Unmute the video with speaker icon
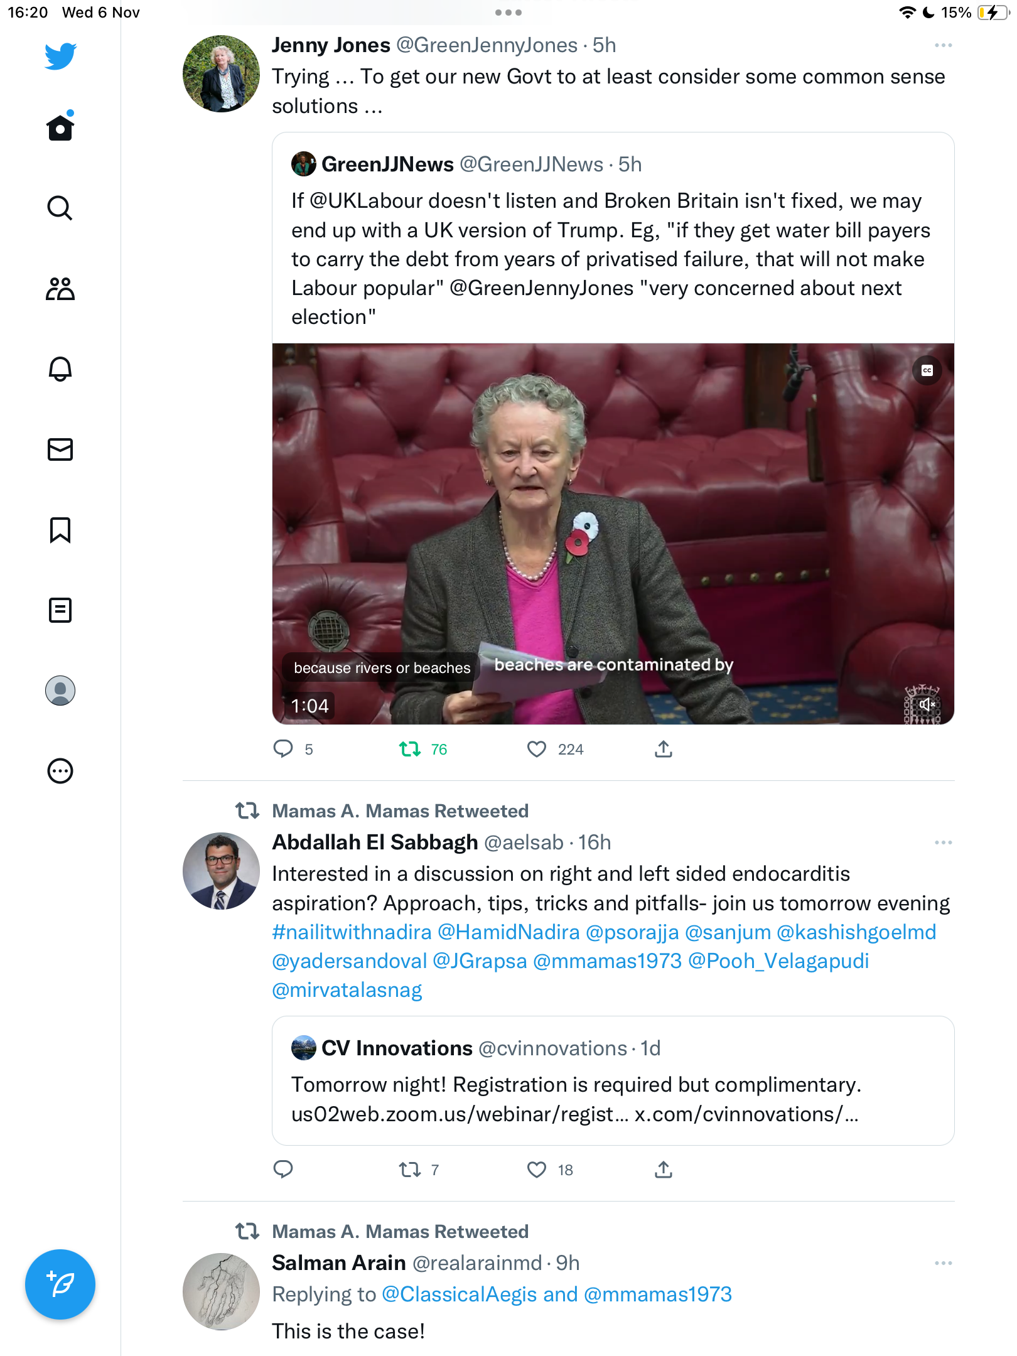This screenshot has height=1356, width=1017. pos(927,704)
